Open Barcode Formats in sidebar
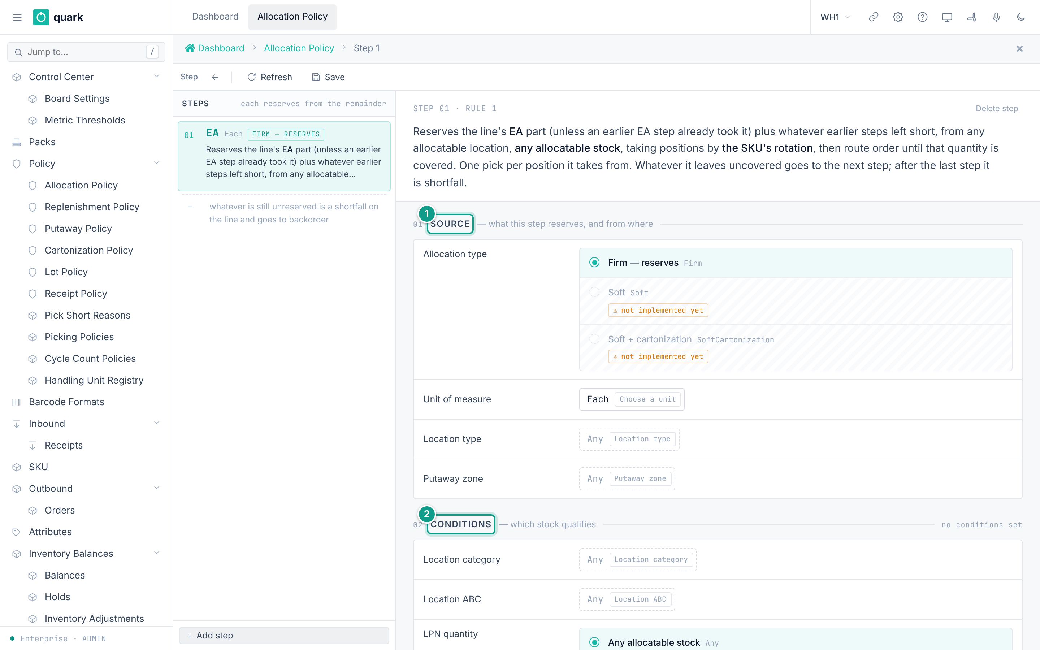Screen dimensions: 1040x650 (66, 402)
